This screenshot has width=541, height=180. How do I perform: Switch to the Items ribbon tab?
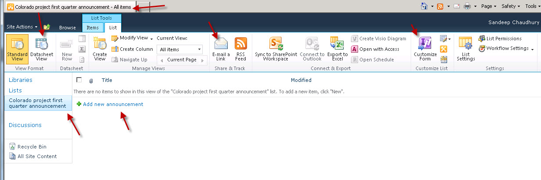coord(93,27)
